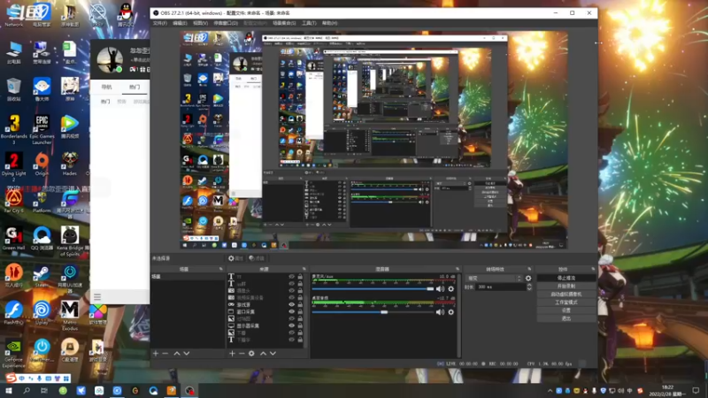Click 设置 settings button in Controls
Screen dimensions: 708x398
pyautogui.click(x=566, y=310)
